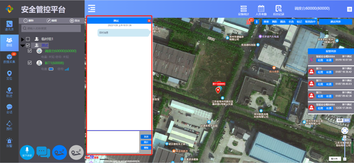Click 图片 image button in chat
The width and height of the screenshot is (354, 163).
pos(146,142)
